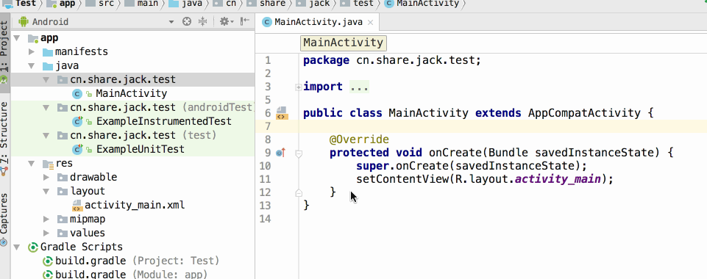Select build.gradle (Module: app)
The height and width of the screenshot is (279, 707).
click(x=132, y=275)
